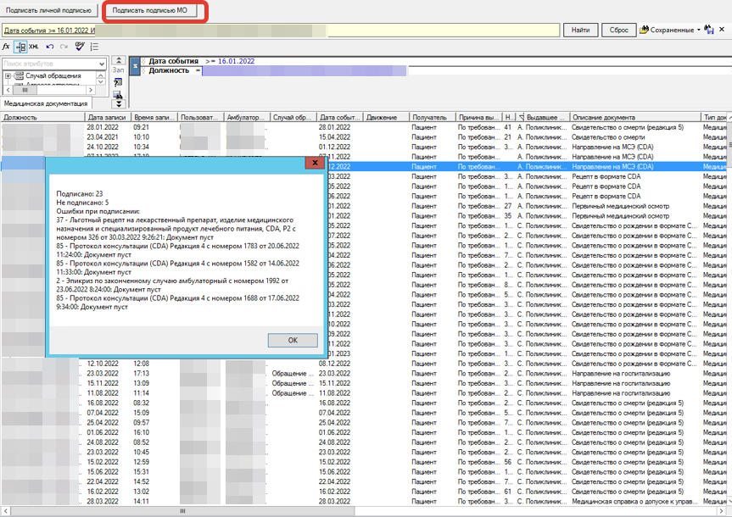Click the bottom horizontal table scrollbar thumb
Image resolution: width=732 pixels, height=517 pixels.
click(182, 511)
